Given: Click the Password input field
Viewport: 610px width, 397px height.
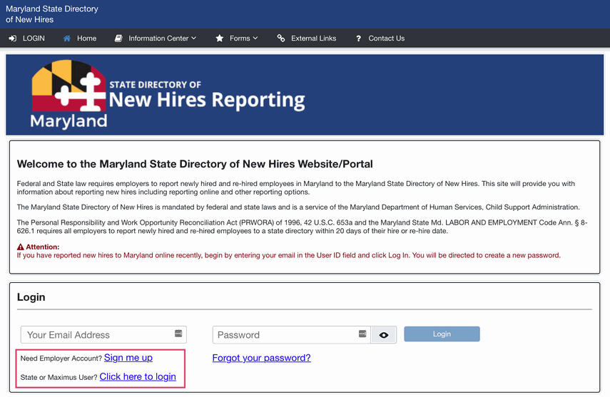Looking at the screenshot, I should (x=291, y=335).
